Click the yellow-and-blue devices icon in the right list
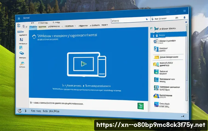The image size is (208, 131). point(156,64)
